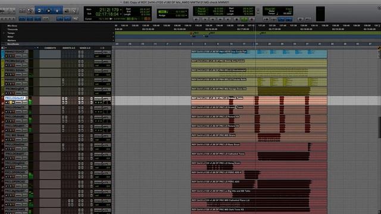The height and width of the screenshot is (214, 381).
Task: Expand the Tempo ruler disclosure triangle
Action: coord(4,33)
